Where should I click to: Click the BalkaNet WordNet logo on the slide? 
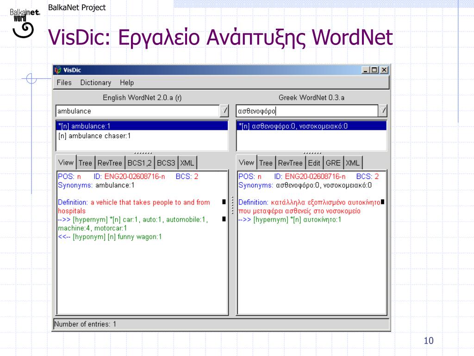coord(25,23)
